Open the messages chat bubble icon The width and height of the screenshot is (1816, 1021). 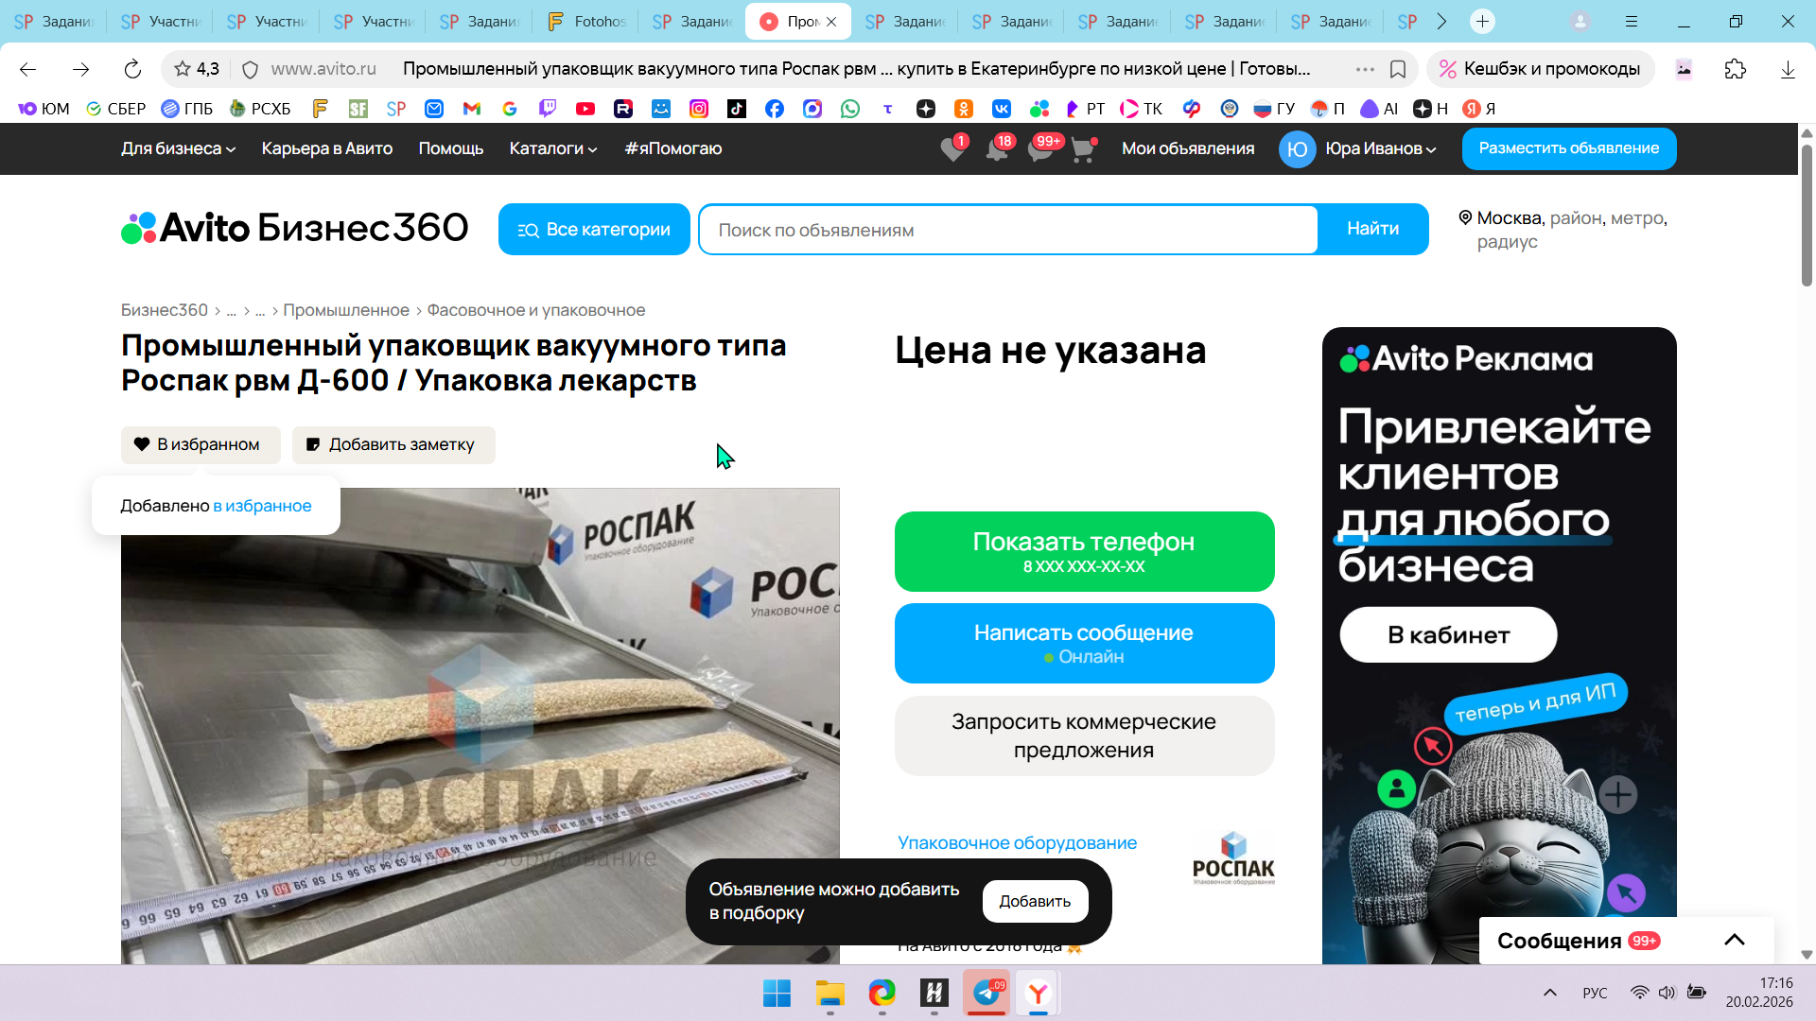tap(1039, 149)
